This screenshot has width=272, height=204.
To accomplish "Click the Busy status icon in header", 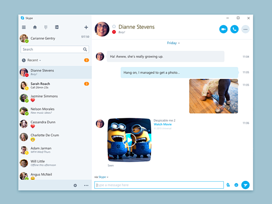I will tap(114, 32).
